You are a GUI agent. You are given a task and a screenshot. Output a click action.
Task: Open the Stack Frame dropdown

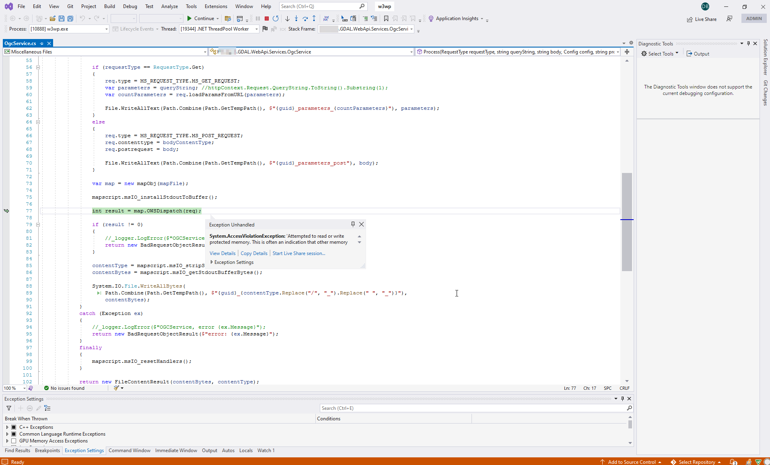(366, 29)
